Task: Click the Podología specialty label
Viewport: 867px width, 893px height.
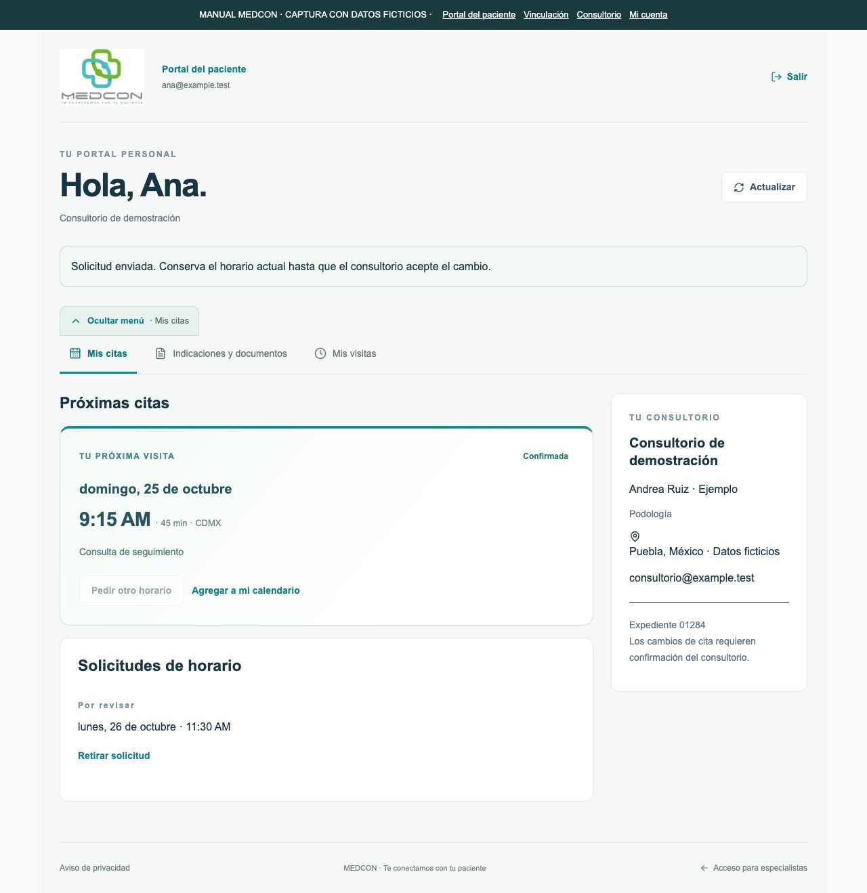Action: click(650, 514)
